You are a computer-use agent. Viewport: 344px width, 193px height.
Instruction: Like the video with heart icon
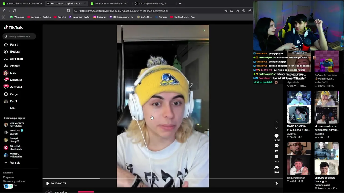pos(277,136)
